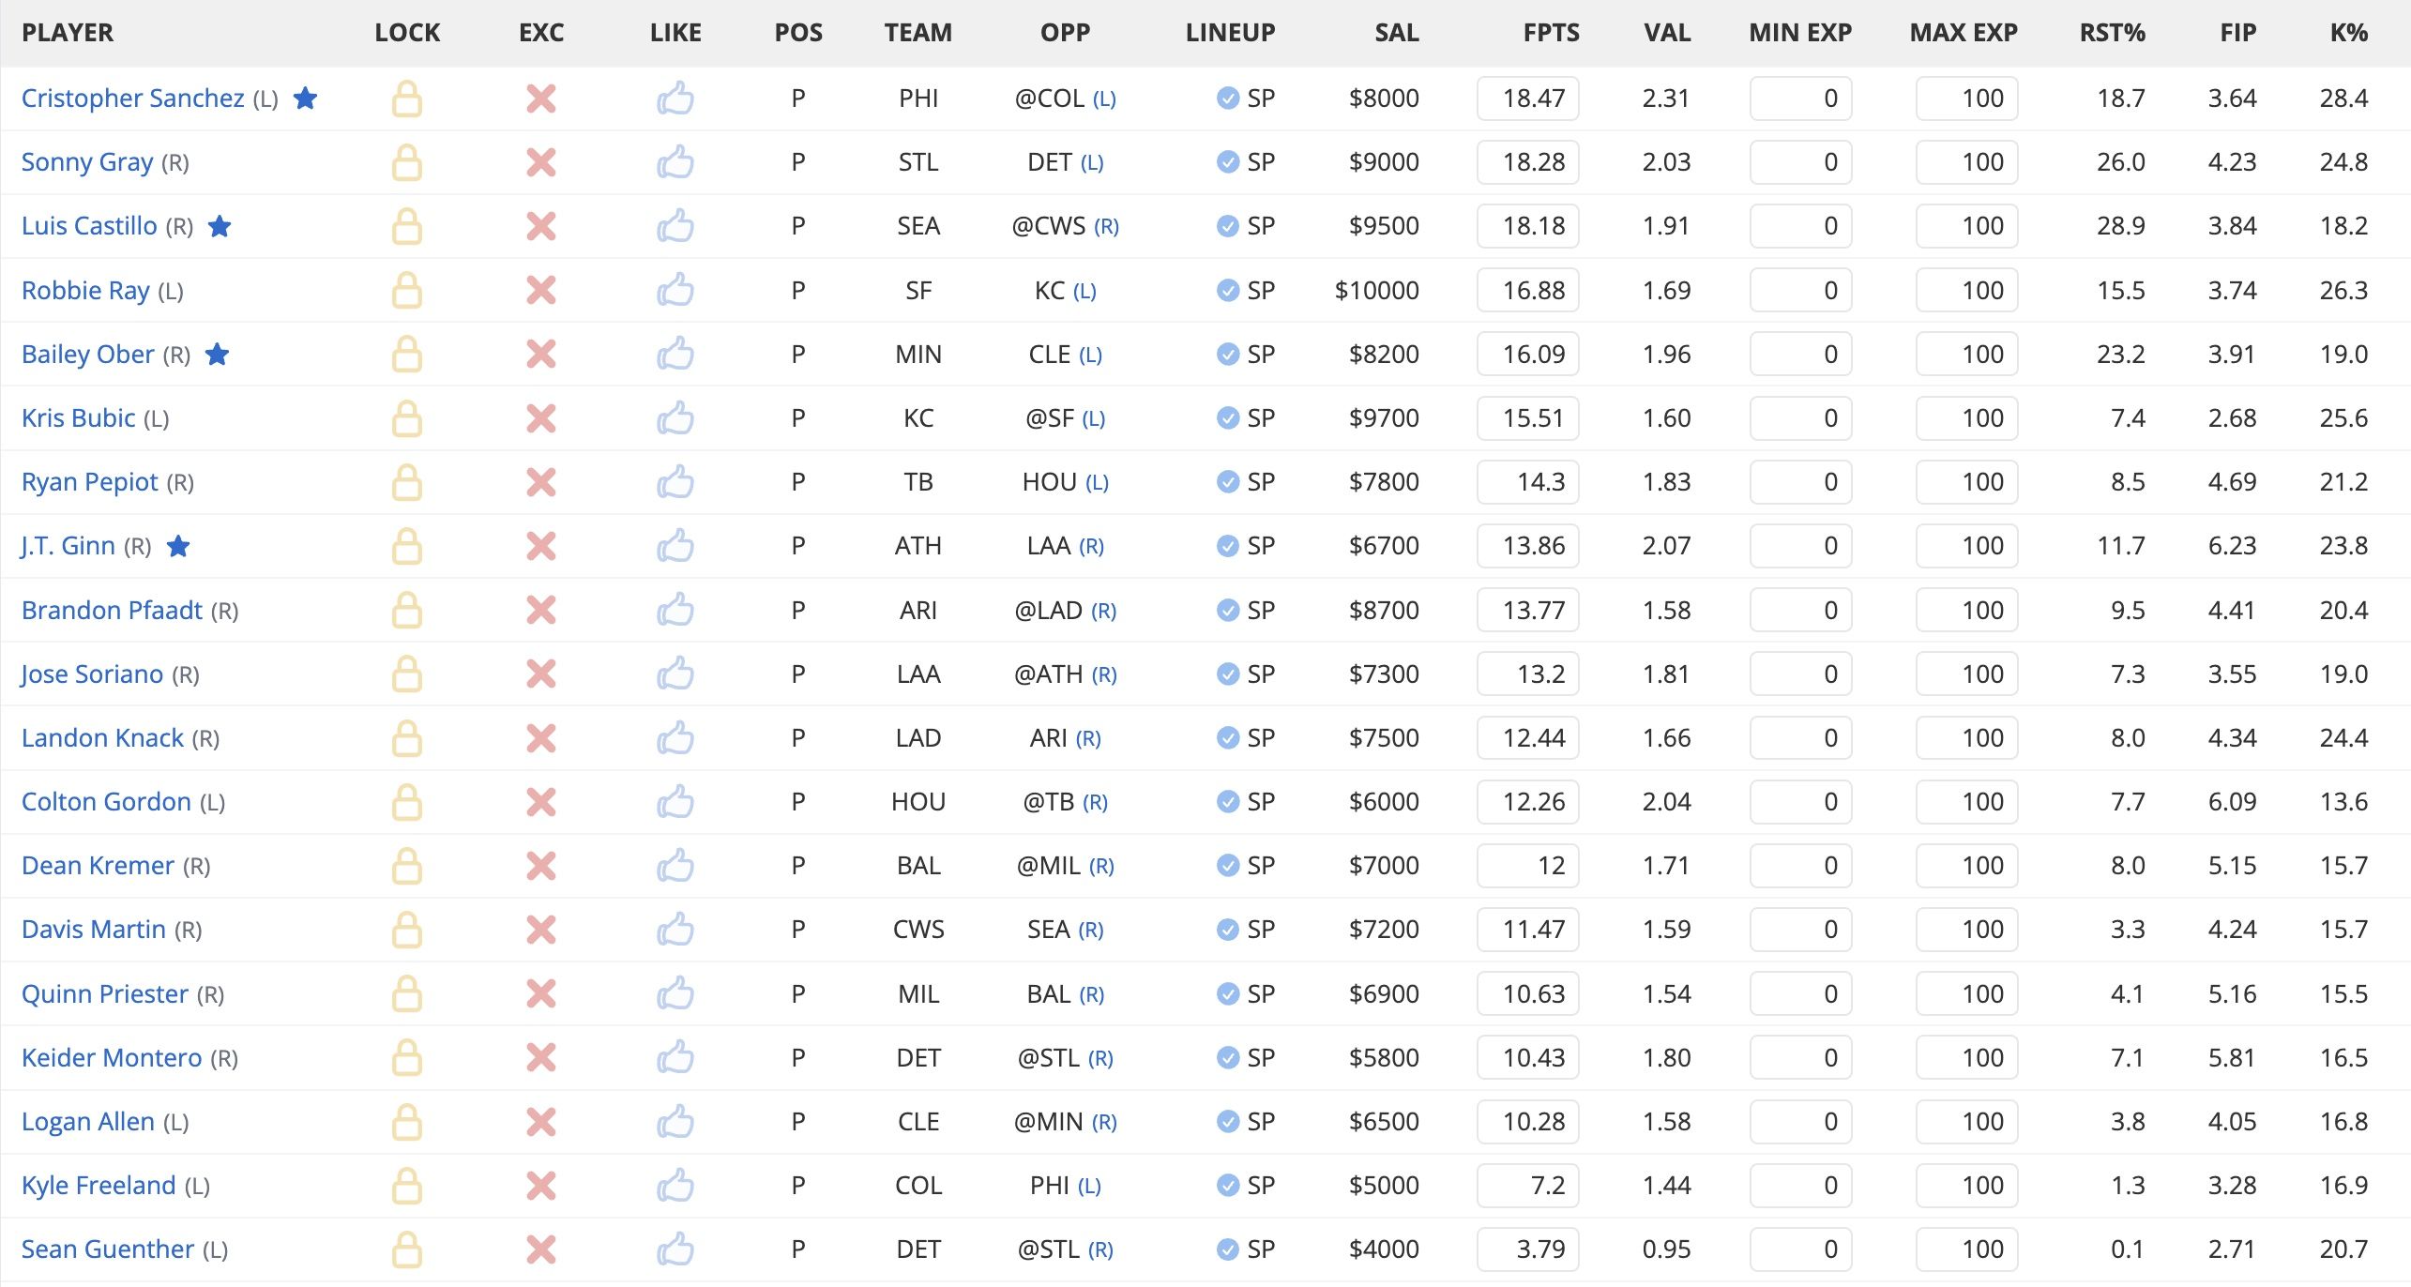Sort by the FPTS column header
Viewport: 2411px width, 1287px height.
pos(1551,33)
